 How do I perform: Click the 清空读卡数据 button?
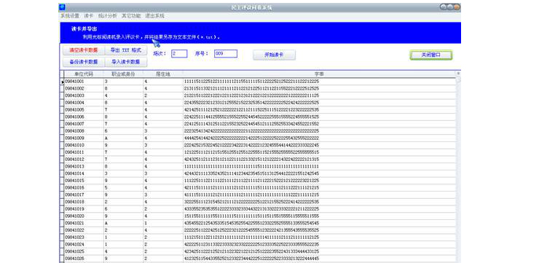click(84, 50)
